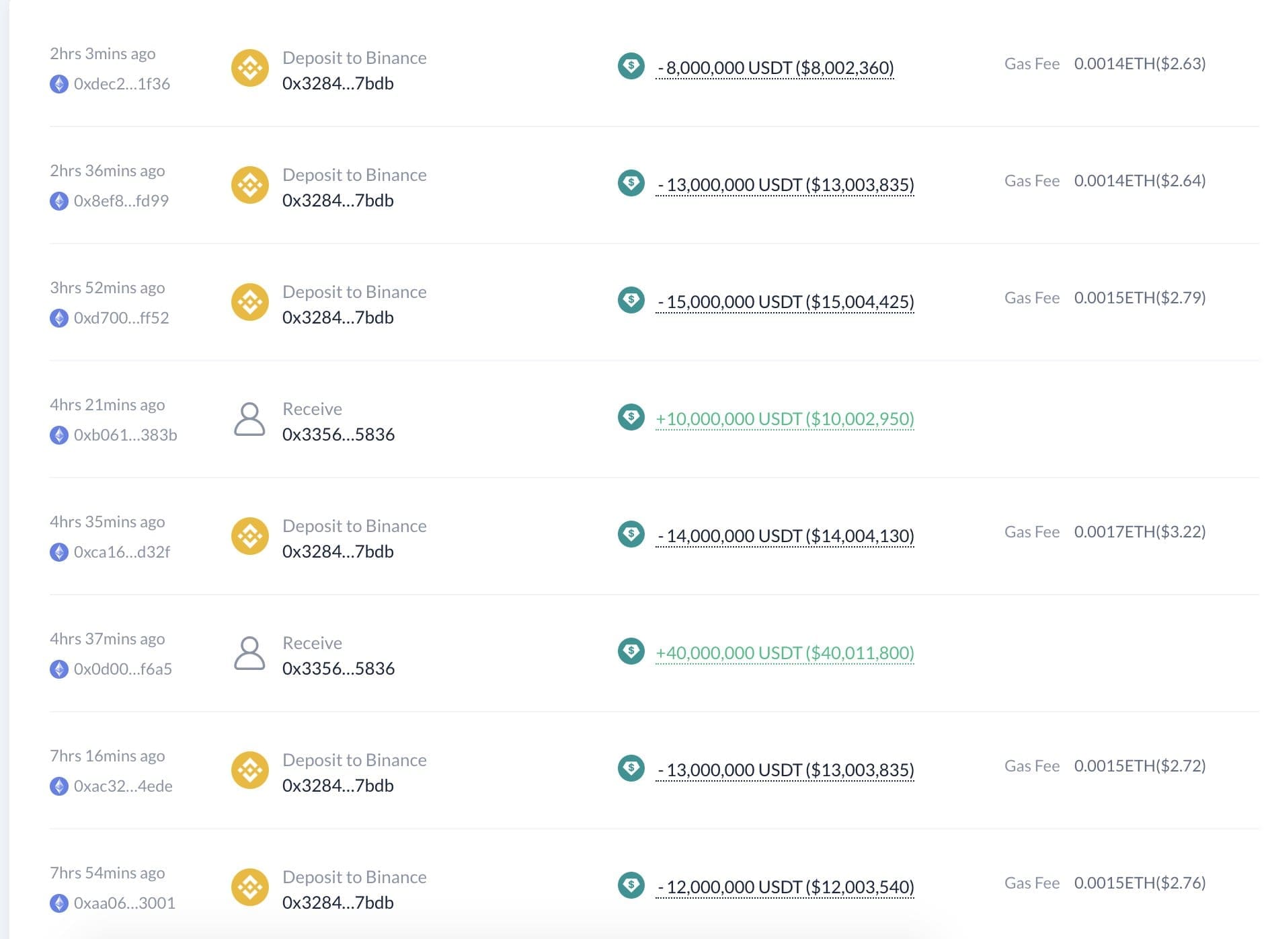Click address 0x3284...7bdb in 7hrs 54mins row
Image resolution: width=1268 pixels, height=939 pixels.
point(338,903)
